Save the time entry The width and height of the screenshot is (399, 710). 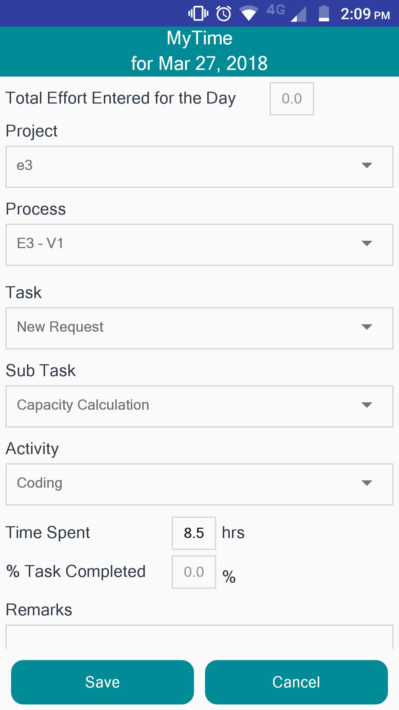(102, 682)
